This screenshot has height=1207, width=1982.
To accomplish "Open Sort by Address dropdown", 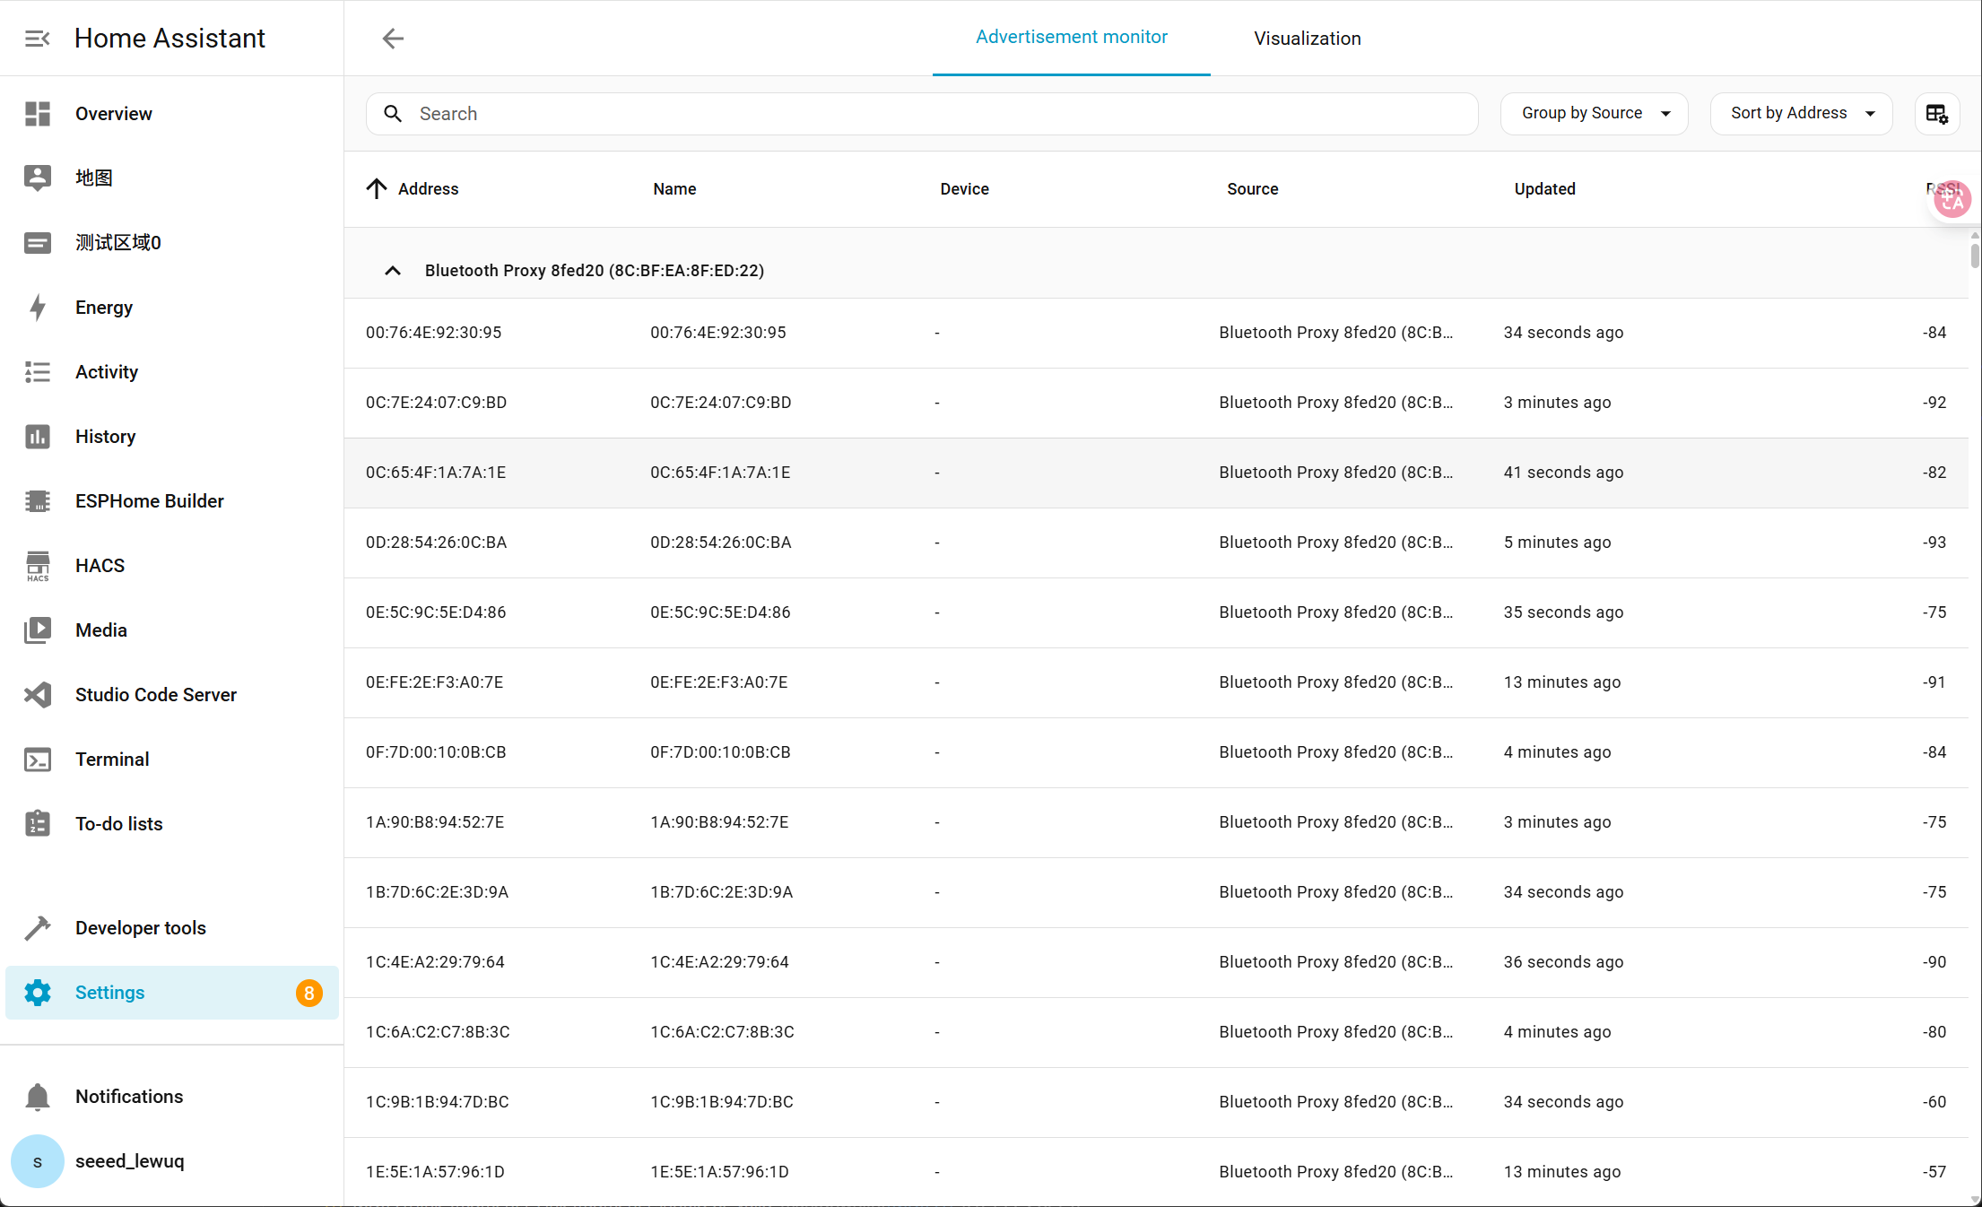I will [1801, 114].
